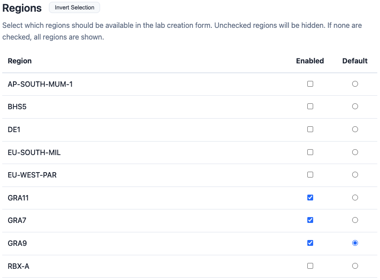Image resolution: width=380 pixels, height=280 pixels.
Task: Uncheck the GRA11 region Enabled checkbox
Action: pyautogui.click(x=310, y=198)
